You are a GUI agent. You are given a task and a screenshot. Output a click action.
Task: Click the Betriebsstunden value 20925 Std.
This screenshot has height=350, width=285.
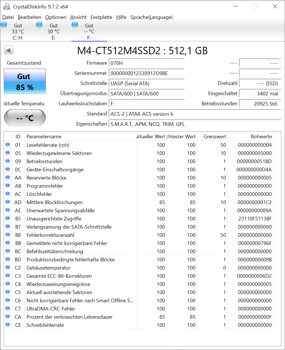[260, 104]
